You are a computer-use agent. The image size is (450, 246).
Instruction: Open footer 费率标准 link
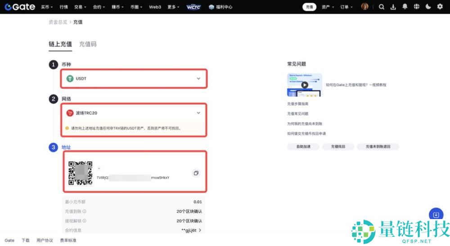(x=68, y=240)
